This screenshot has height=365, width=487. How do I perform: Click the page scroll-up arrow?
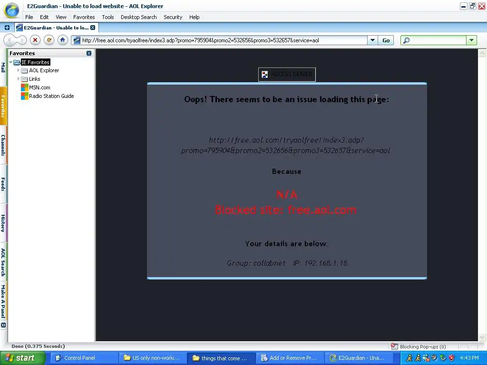[x=482, y=53]
